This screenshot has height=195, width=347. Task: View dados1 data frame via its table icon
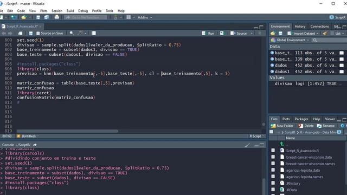(342, 71)
